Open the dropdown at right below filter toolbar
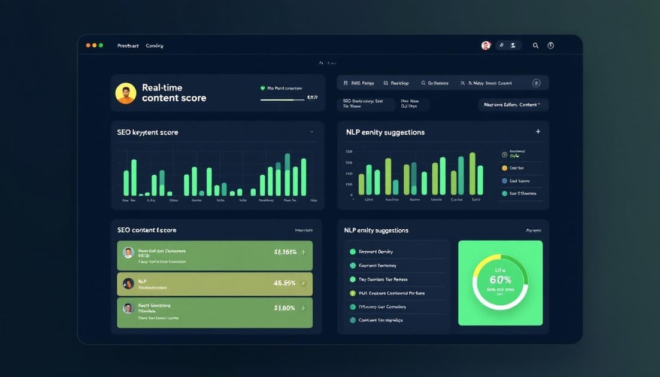 click(x=513, y=105)
